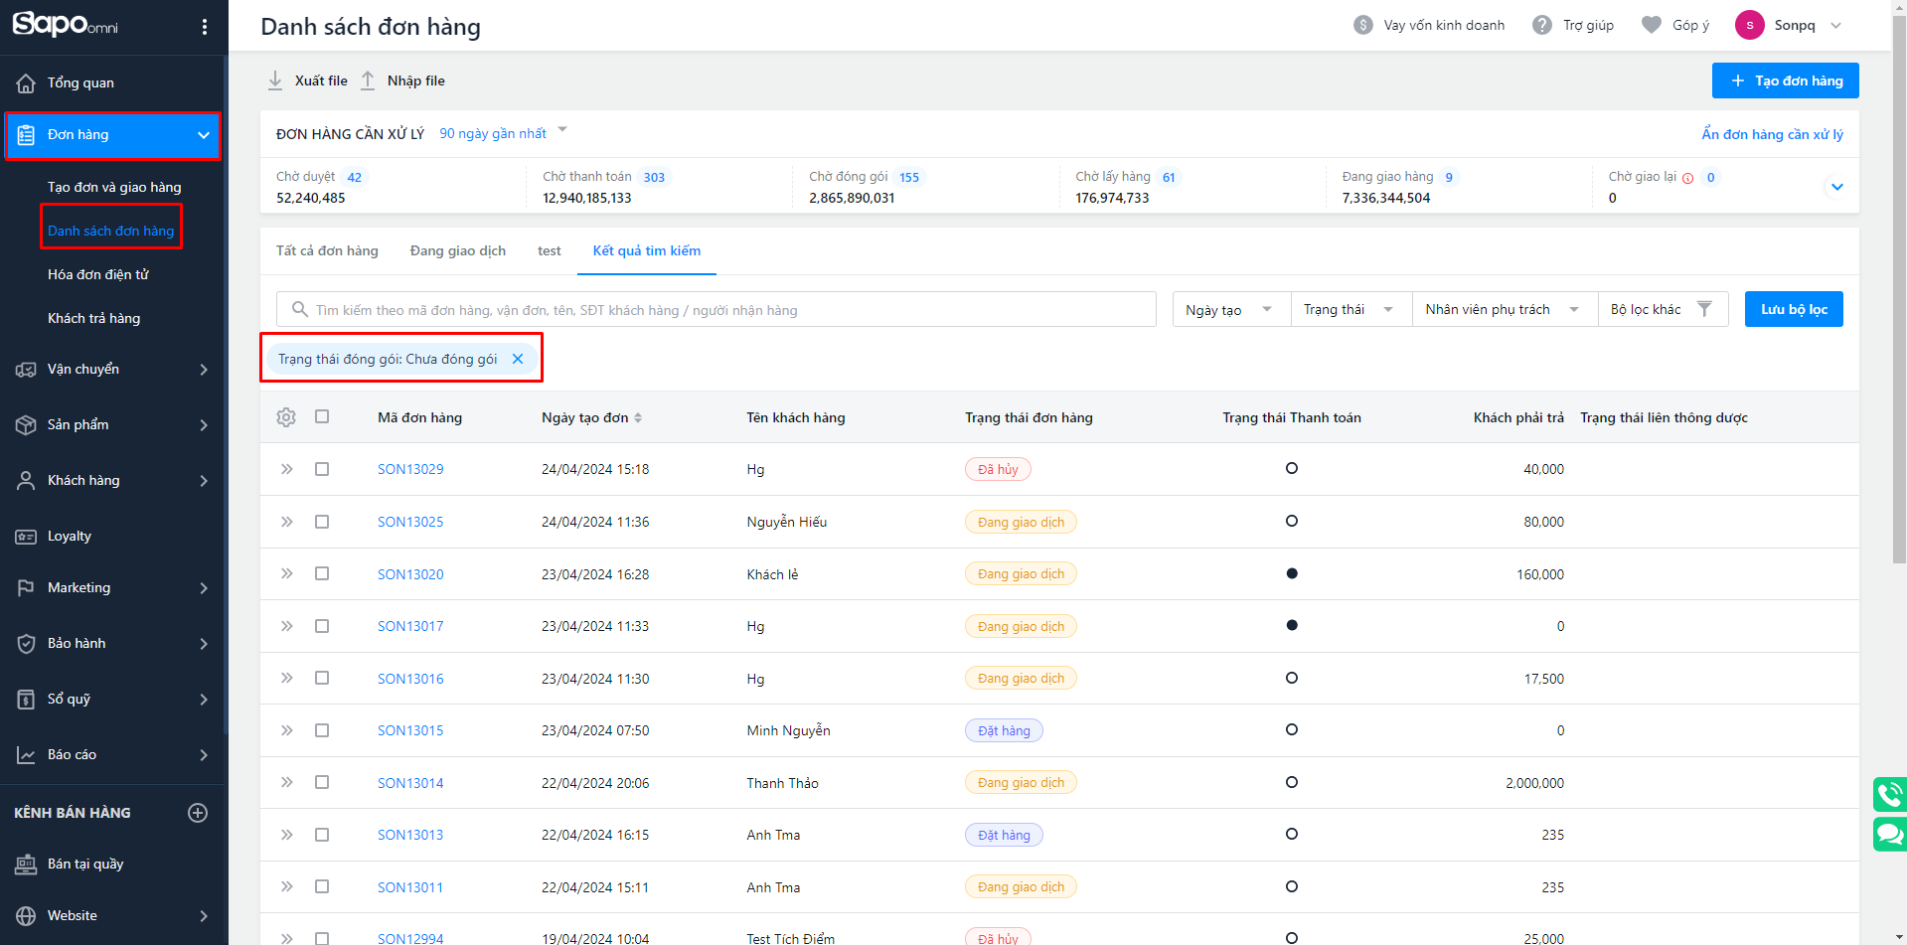Click the Trợ giúp question mark icon
The width and height of the screenshot is (1907, 945).
[1541, 25]
